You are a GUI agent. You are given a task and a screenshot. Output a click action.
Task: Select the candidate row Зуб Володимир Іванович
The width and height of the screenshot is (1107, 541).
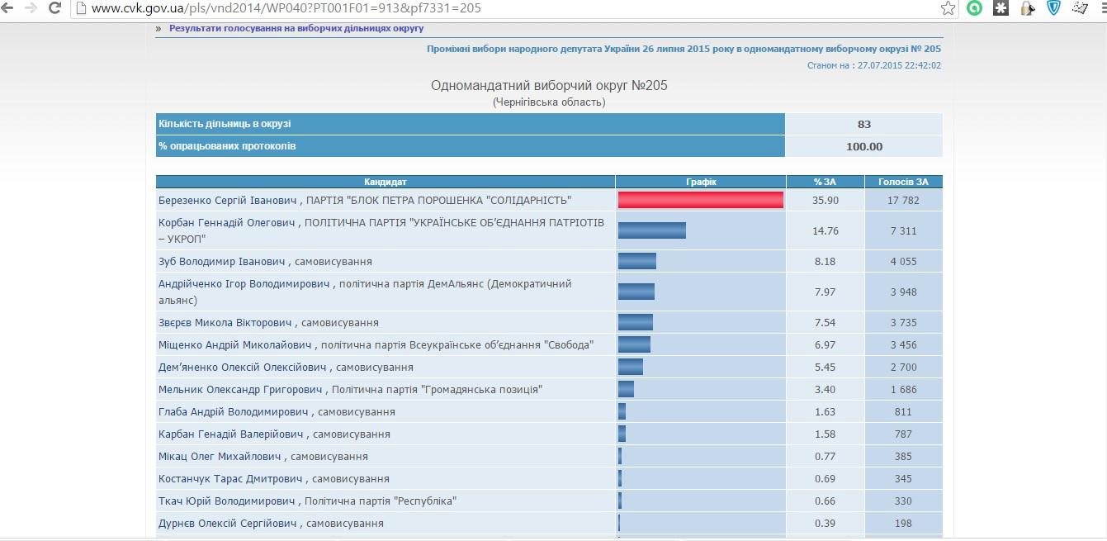click(265, 262)
